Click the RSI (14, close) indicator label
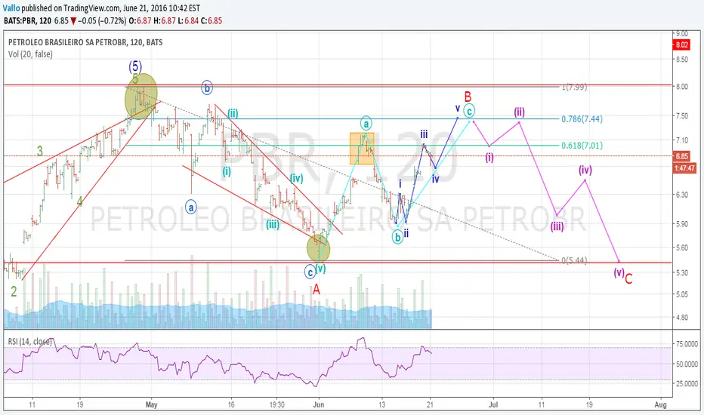Screen dimensions: 704x415 [x=29, y=341]
